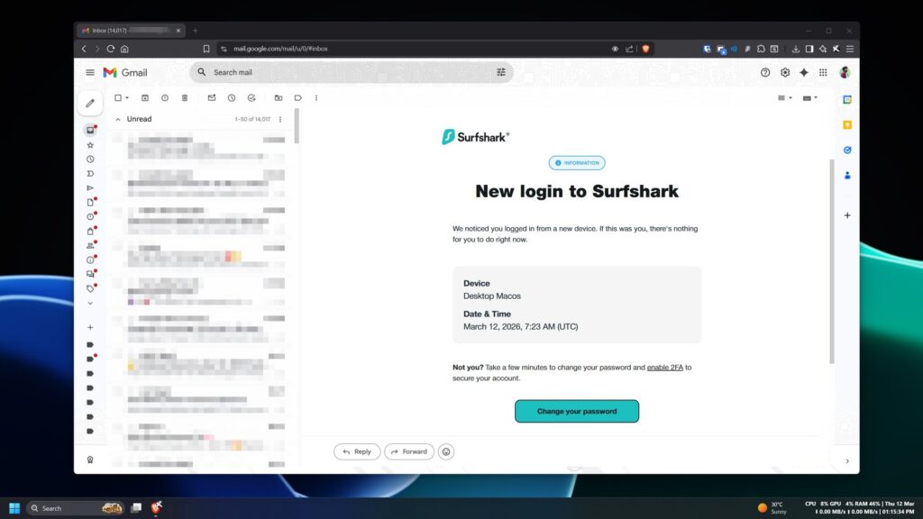923x519 pixels.
Task: Open the browser Downloads icon
Action: (x=796, y=49)
